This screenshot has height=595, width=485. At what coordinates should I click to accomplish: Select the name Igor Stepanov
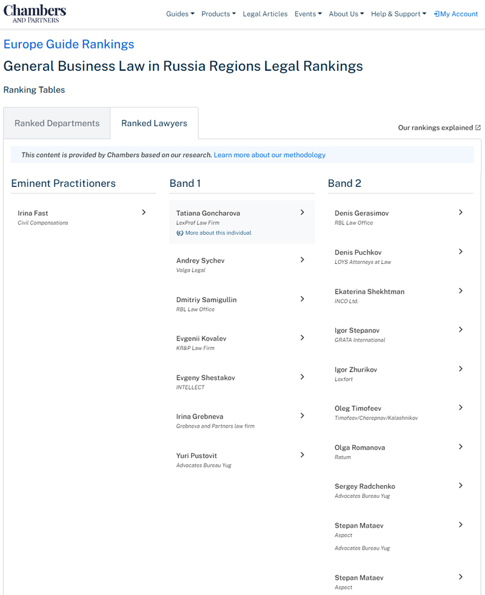coord(357,331)
